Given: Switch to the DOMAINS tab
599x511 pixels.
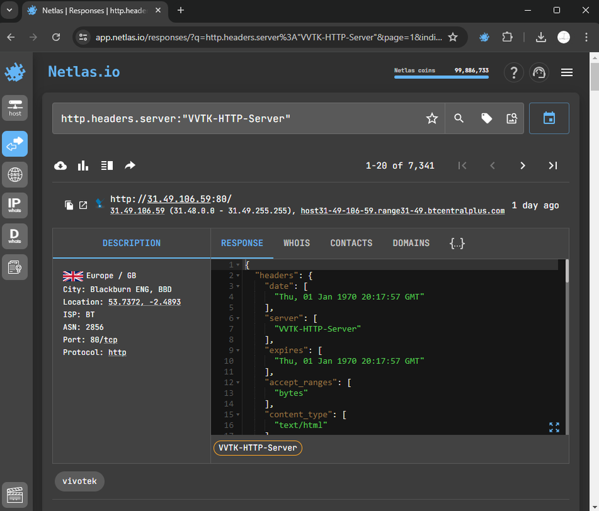Looking at the screenshot, I should pyautogui.click(x=411, y=243).
